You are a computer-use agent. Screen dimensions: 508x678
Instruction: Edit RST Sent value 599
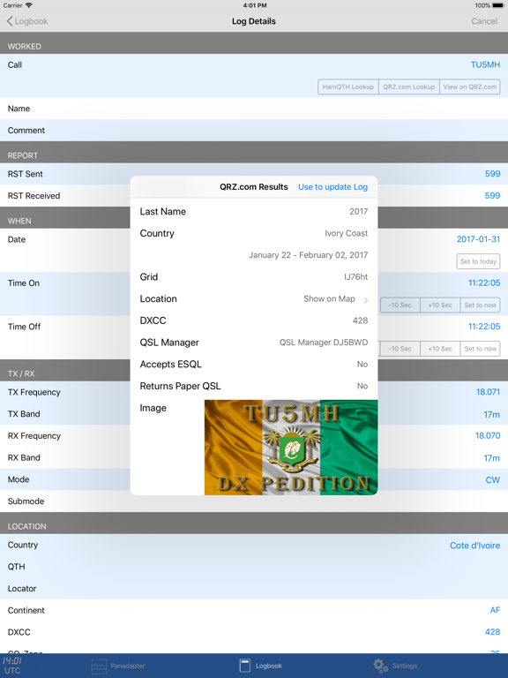click(492, 174)
